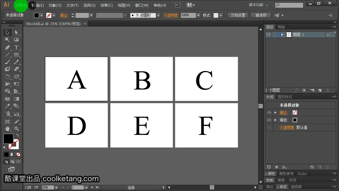Select the Gradient tool
This screenshot has width=339, height=191.
pos(16,99)
